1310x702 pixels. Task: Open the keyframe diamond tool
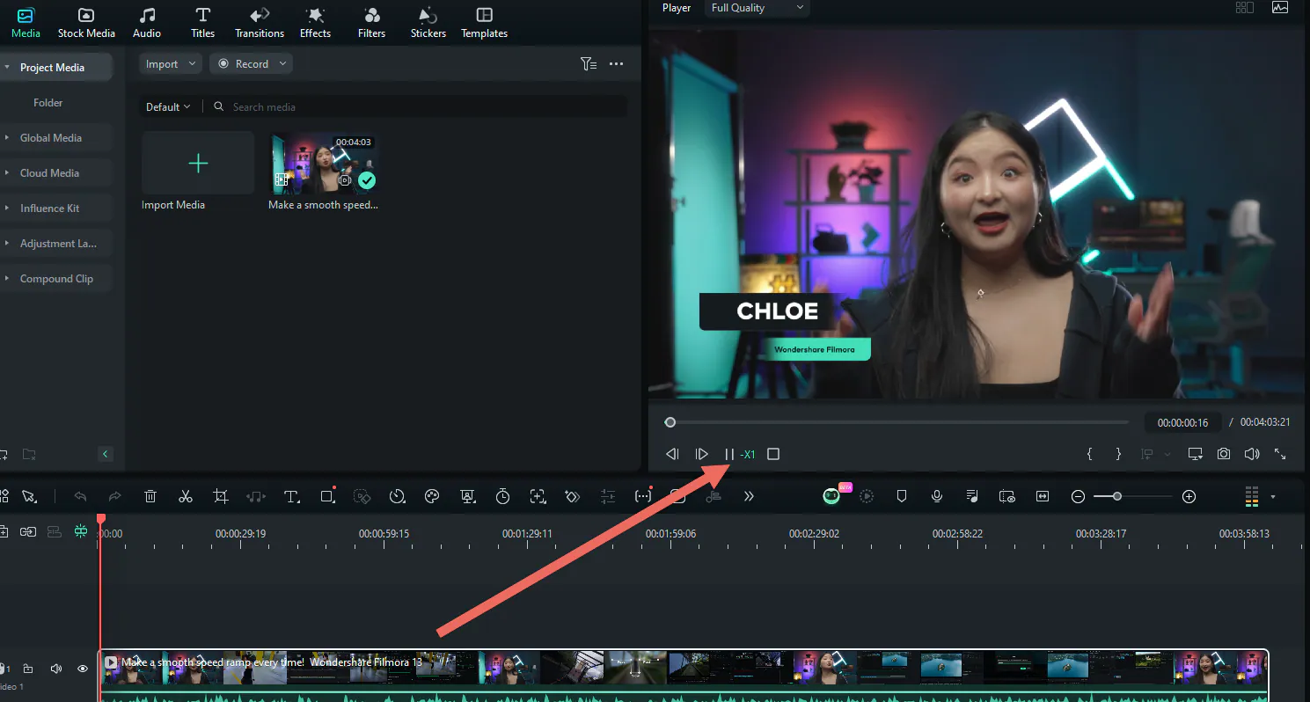572,497
